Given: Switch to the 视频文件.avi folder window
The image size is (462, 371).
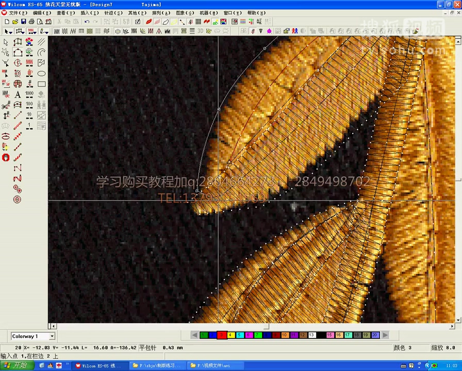Looking at the screenshot, I should (215, 366).
